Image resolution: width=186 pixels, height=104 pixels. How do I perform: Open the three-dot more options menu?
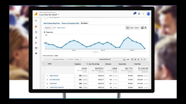(x=144, y=14)
